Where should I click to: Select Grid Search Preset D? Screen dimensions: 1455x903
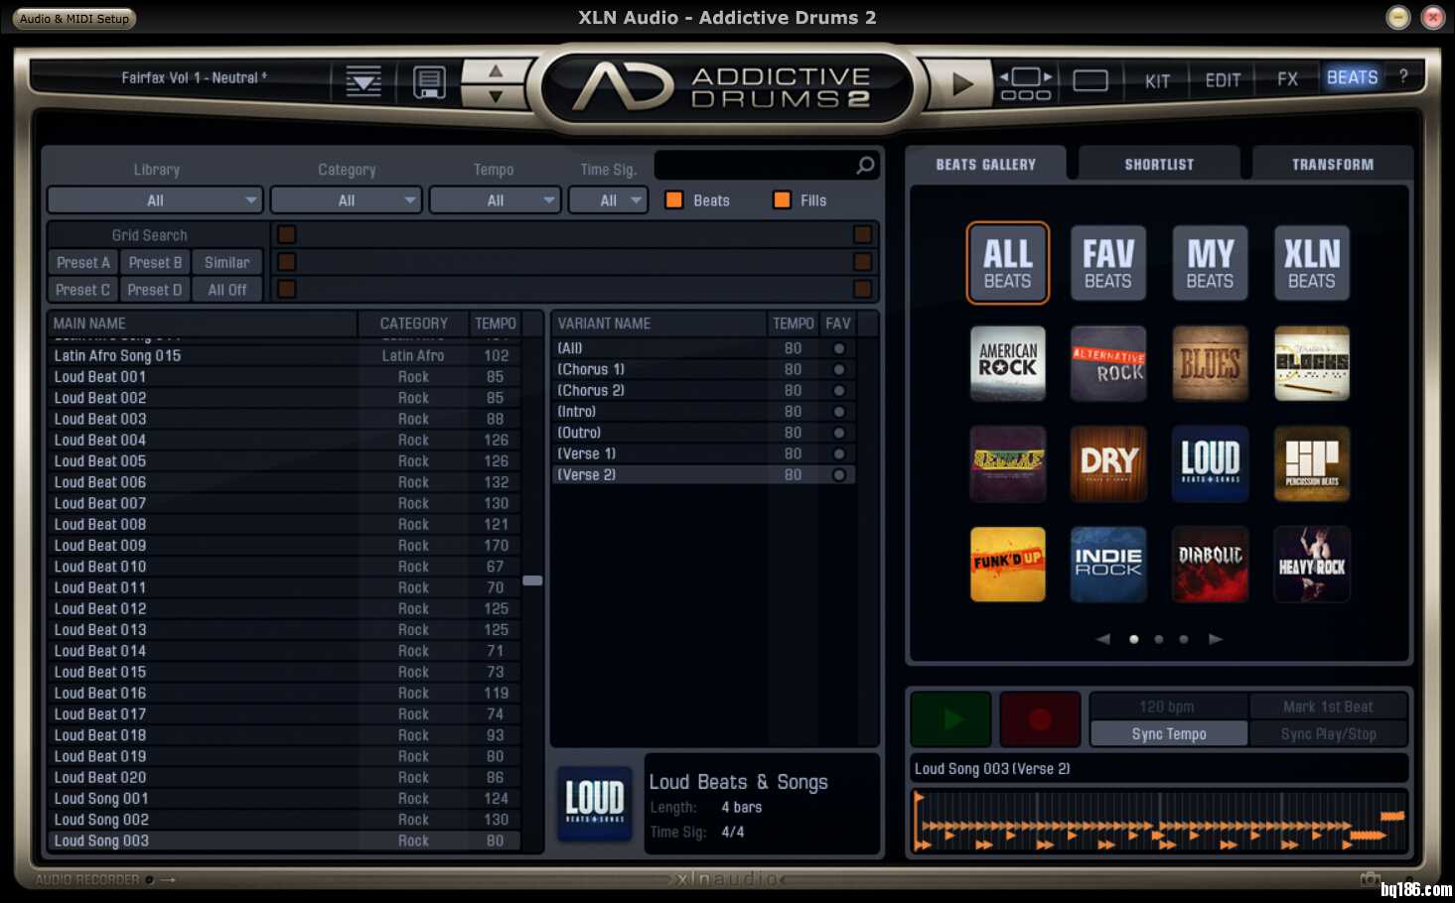155,290
